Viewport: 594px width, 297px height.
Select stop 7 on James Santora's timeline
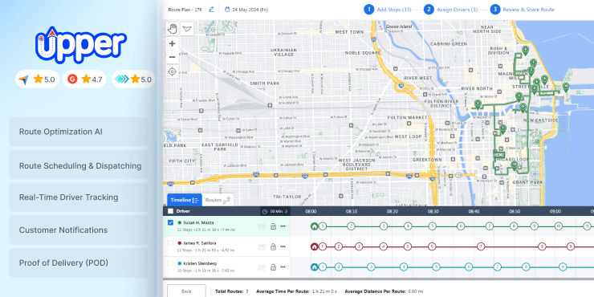[480, 246]
